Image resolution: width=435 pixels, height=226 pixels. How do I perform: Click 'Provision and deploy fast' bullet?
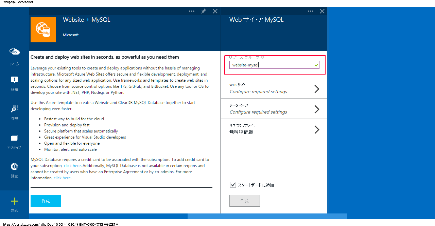tap(67, 125)
